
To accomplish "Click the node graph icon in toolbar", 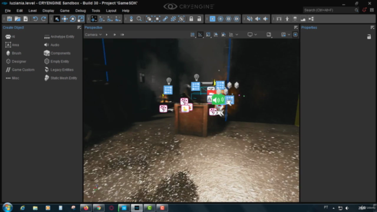I will pos(311,19).
